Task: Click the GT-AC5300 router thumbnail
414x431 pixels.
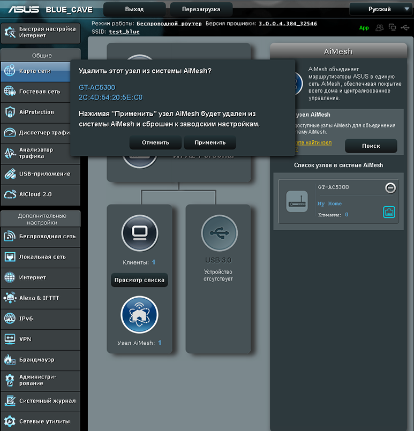Action: click(297, 201)
